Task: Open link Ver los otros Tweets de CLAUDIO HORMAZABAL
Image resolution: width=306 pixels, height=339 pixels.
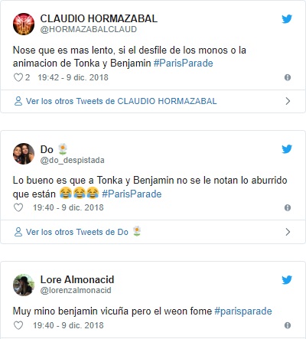Action: (x=121, y=101)
